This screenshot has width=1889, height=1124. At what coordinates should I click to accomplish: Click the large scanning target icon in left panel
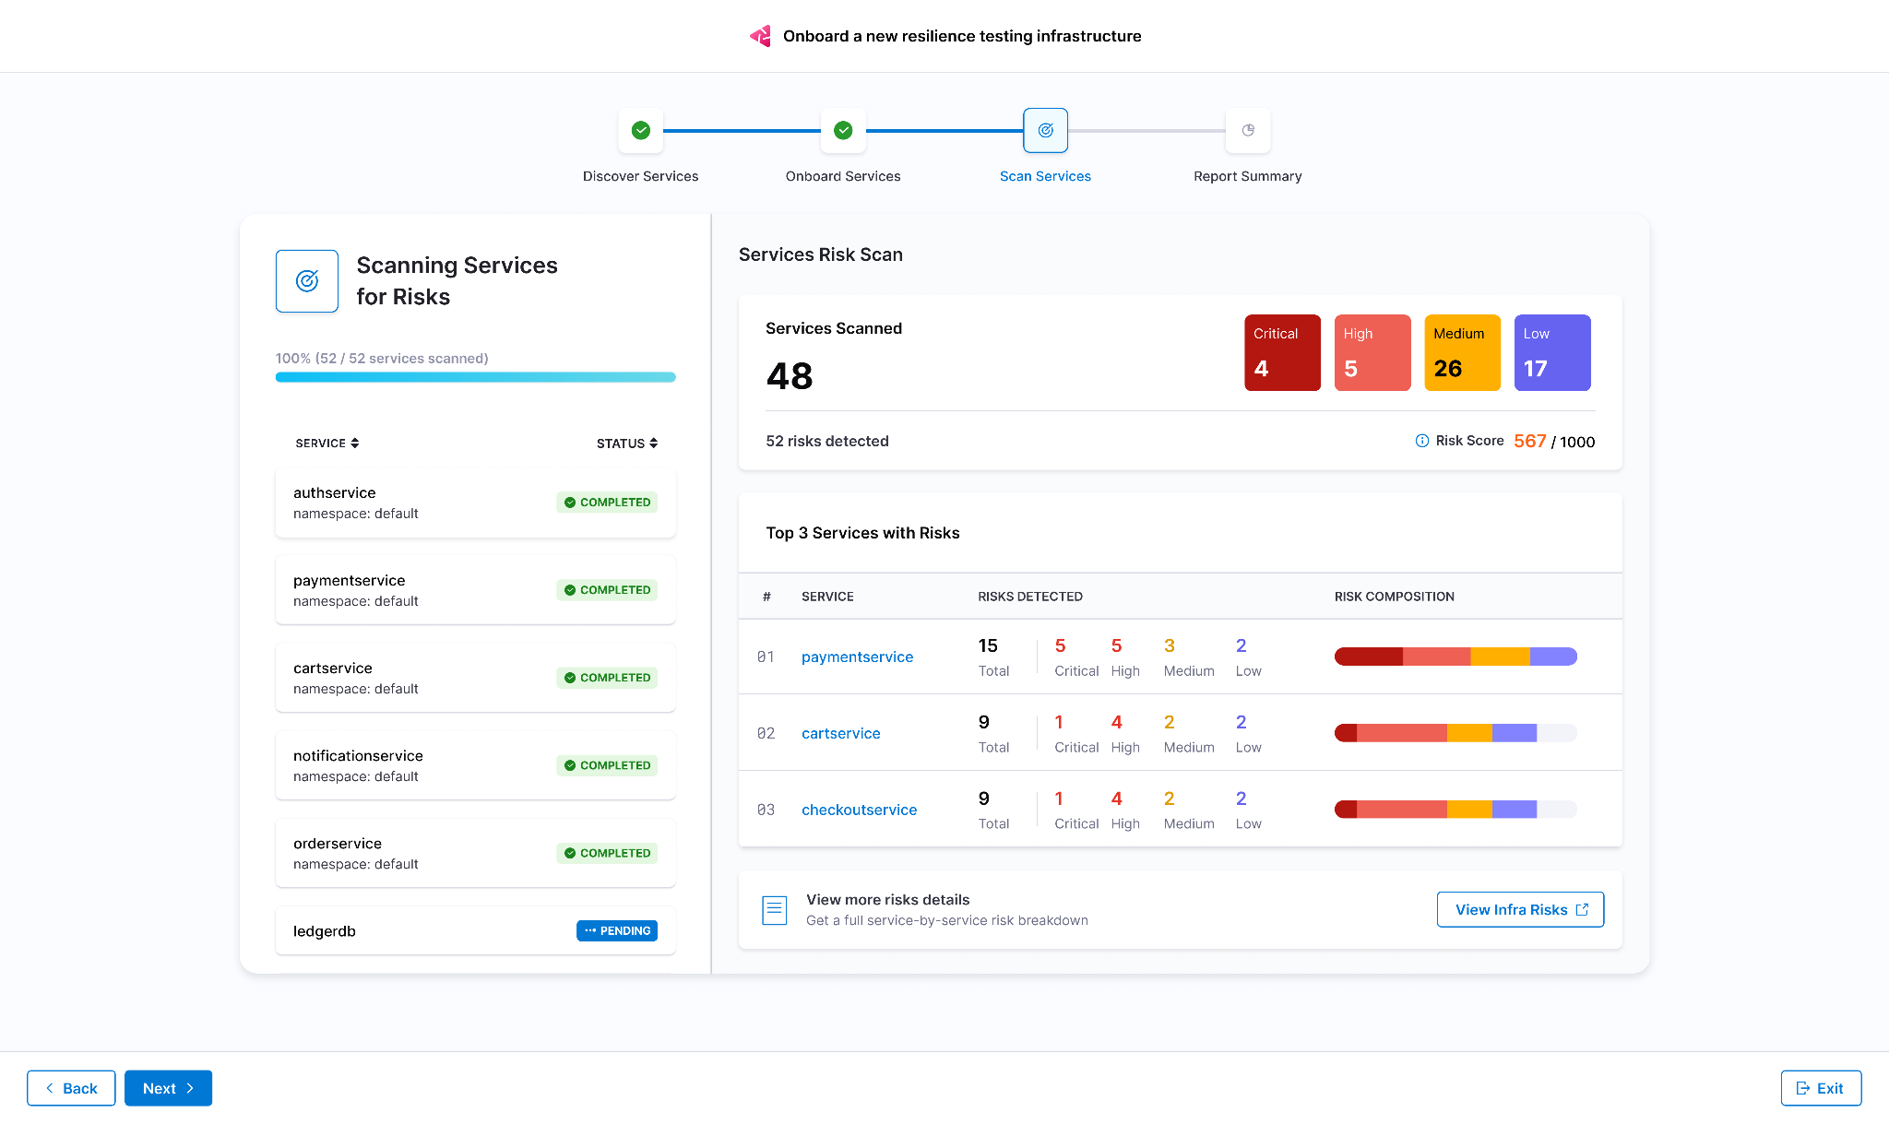pos(307,281)
